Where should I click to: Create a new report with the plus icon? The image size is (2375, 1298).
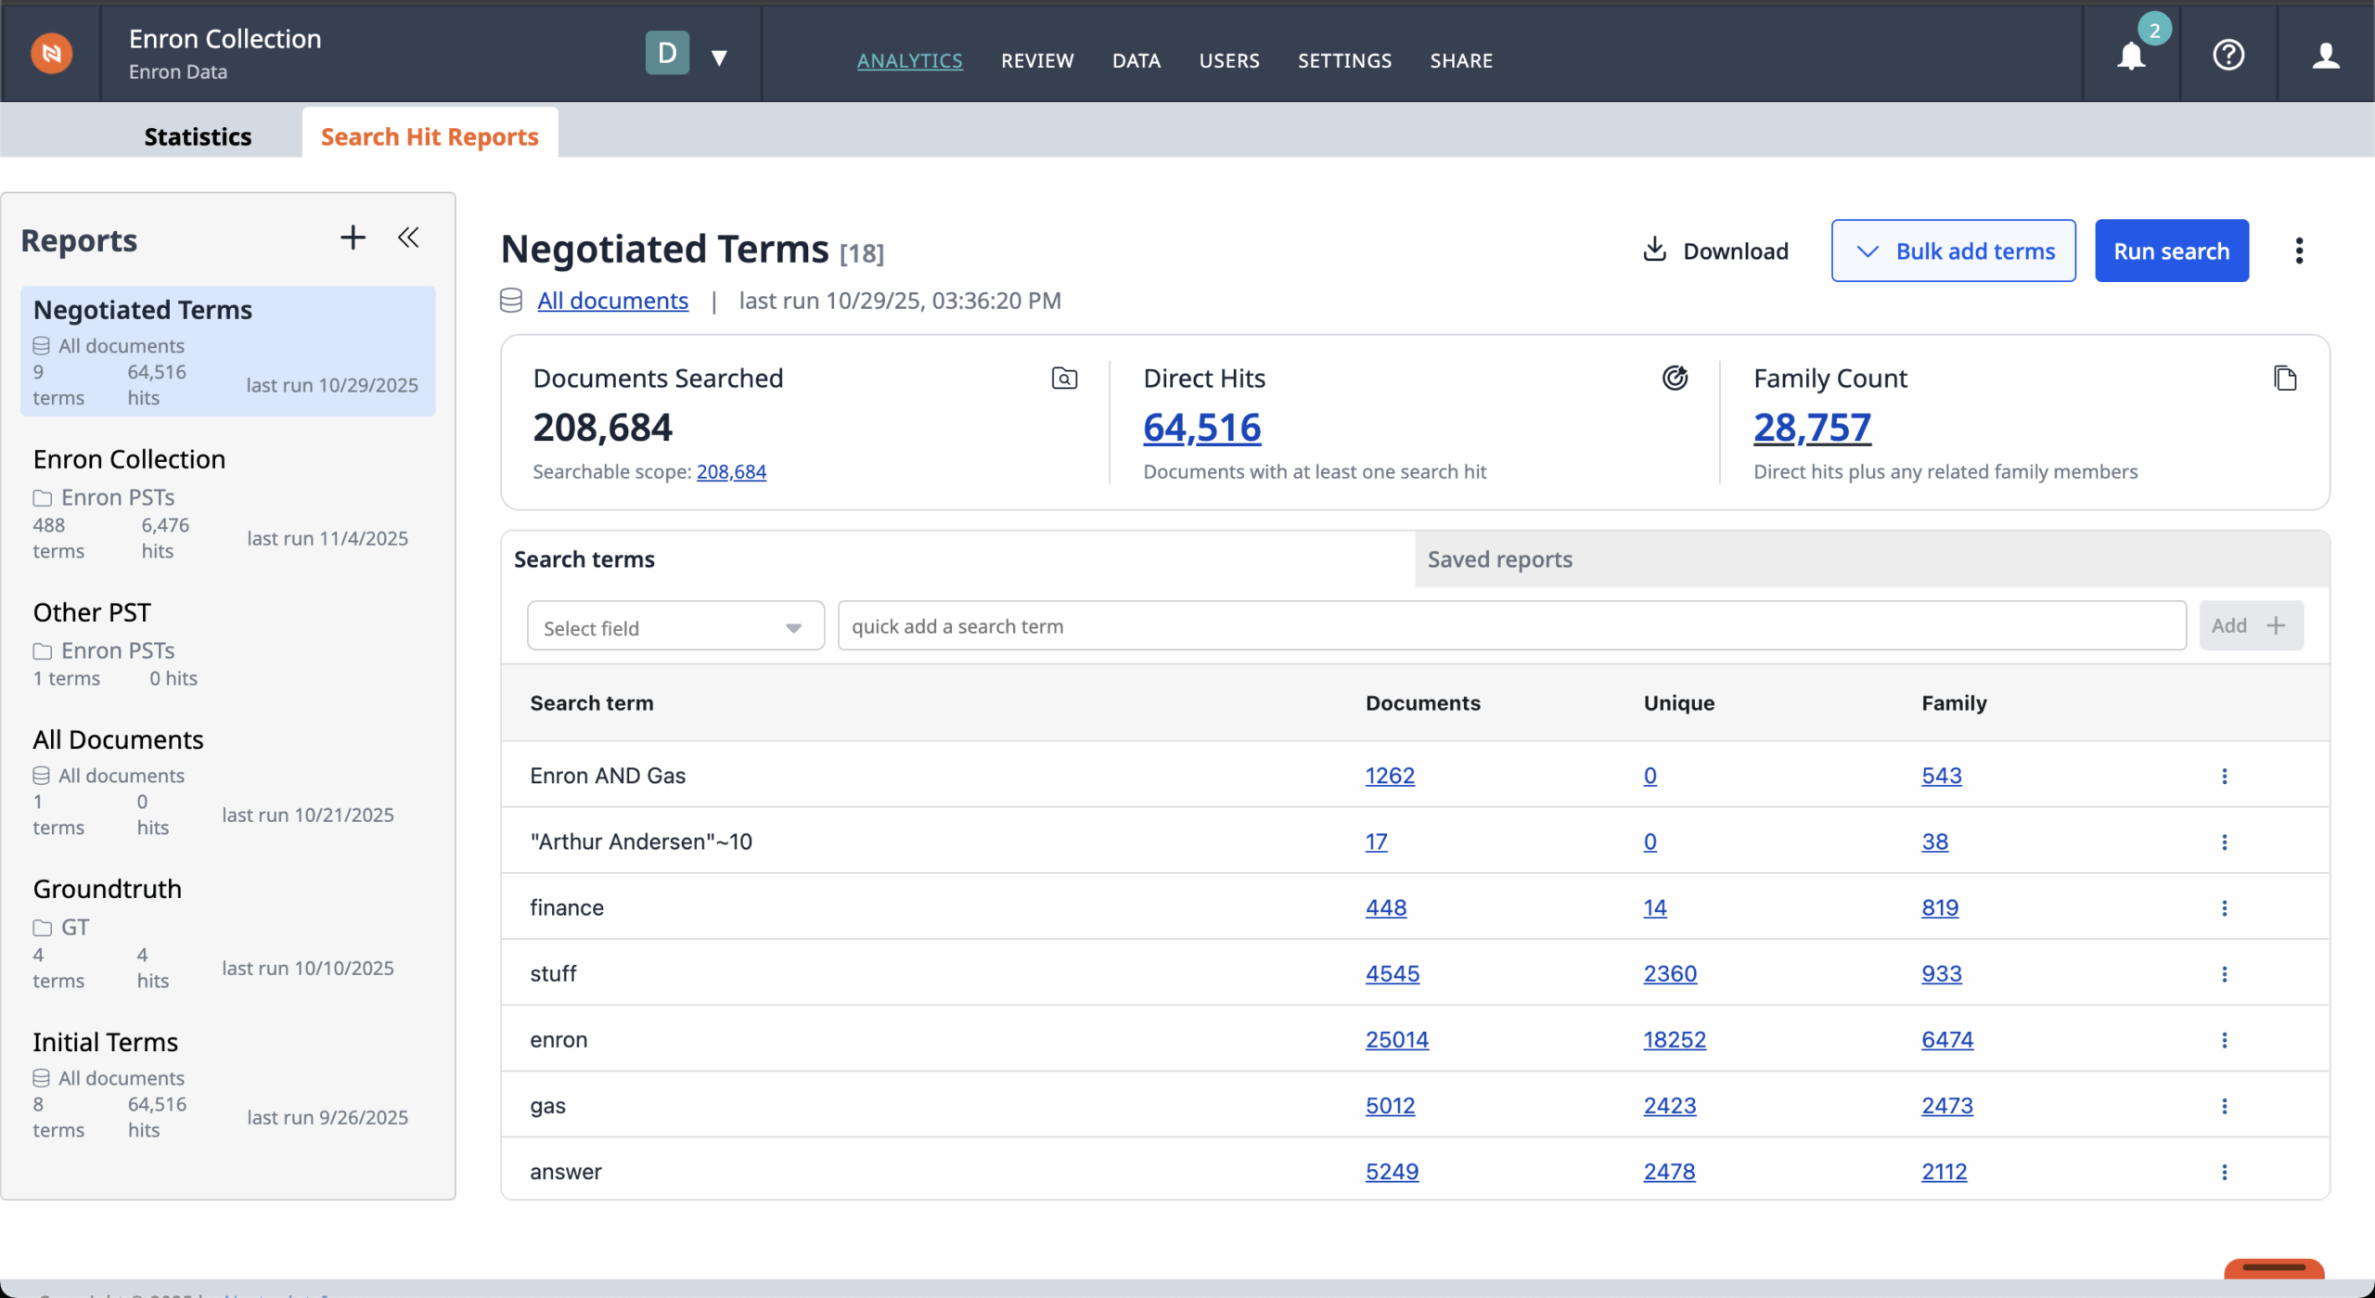[x=353, y=238]
